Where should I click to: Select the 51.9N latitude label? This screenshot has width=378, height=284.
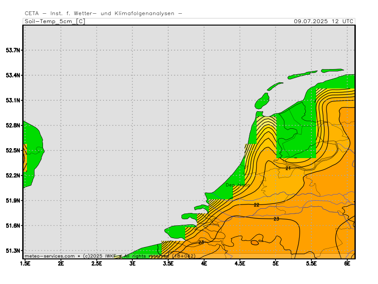pos(13,200)
